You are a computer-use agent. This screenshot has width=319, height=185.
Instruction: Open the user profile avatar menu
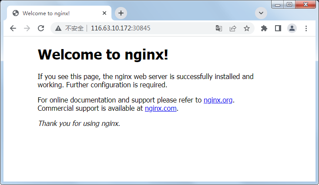point(292,28)
